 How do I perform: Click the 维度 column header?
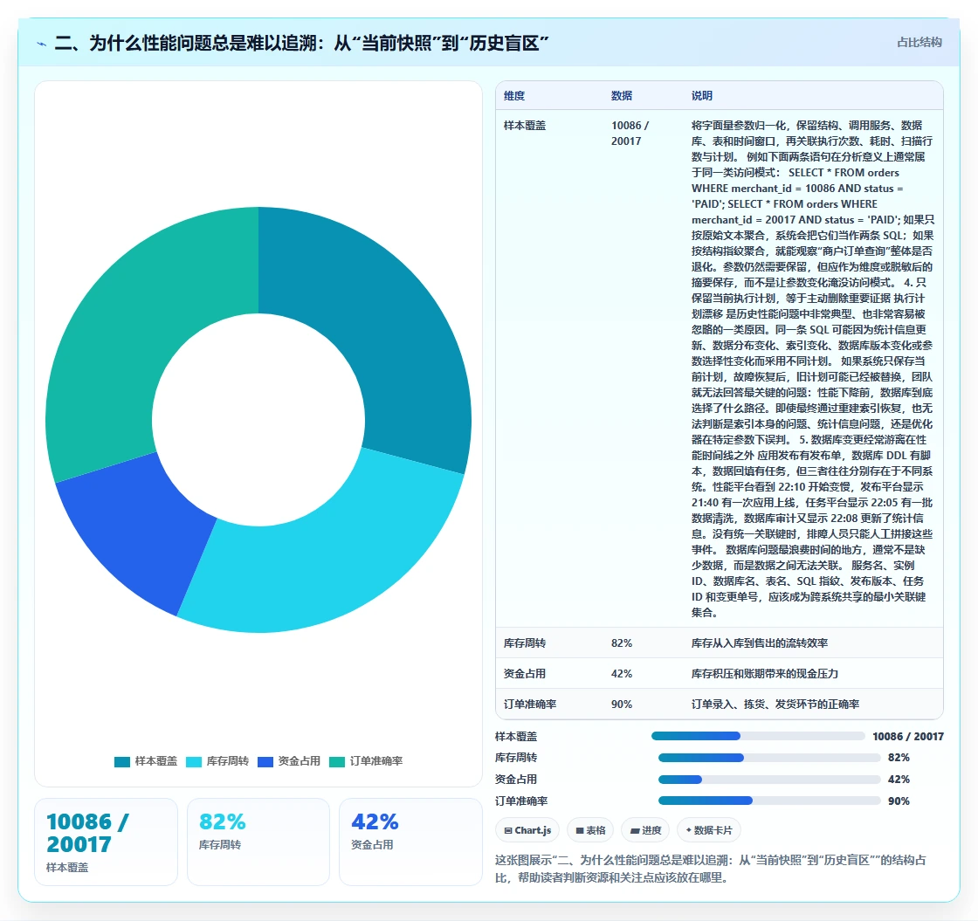click(x=514, y=95)
